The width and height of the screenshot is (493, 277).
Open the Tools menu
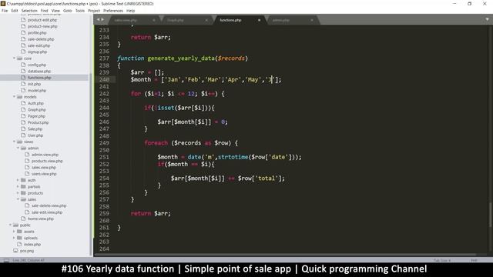coord(80,11)
